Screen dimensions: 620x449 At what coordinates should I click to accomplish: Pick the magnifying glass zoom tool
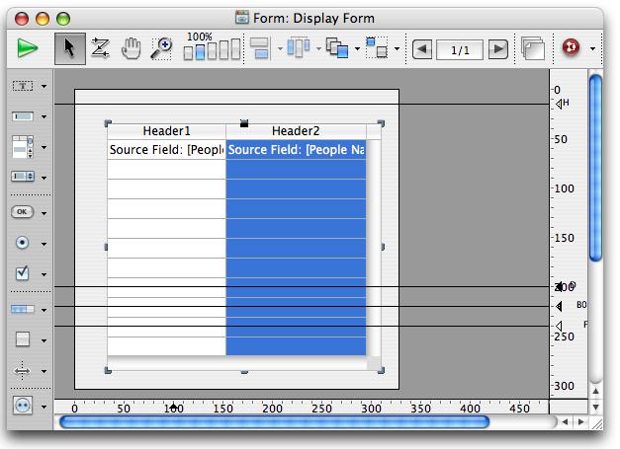161,48
